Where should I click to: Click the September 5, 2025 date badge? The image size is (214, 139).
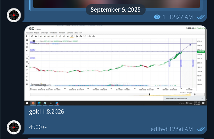click(116, 10)
